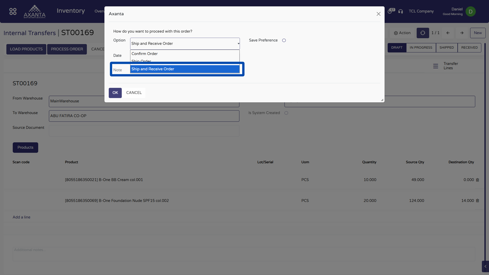Toggle the Is System Created checkbox

pos(286,113)
